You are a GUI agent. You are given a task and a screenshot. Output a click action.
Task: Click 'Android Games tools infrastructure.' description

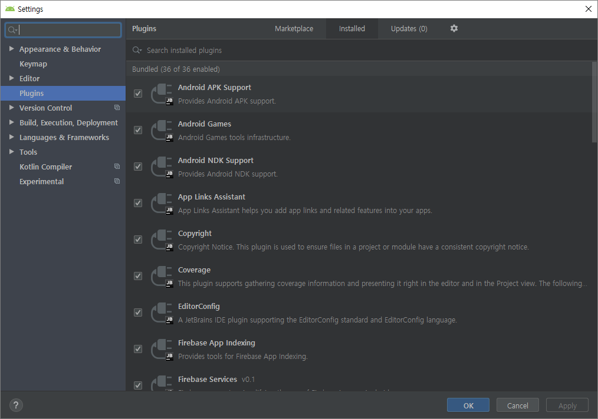(x=234, y=137)
